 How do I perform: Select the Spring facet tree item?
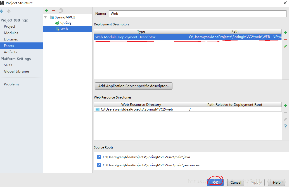65,23
